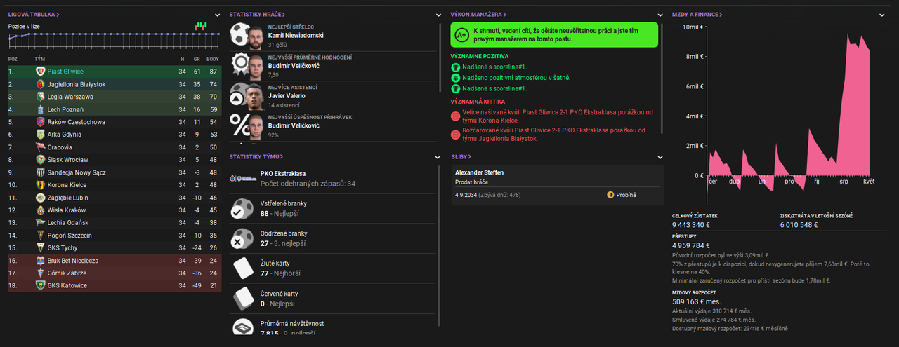Open Piast Gliwice club badge
This screenshot has width=899, height=347.
click(40, 72)
